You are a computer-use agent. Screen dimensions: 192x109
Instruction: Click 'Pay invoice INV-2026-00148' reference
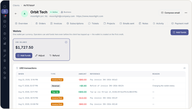pyautogui.click(x=104, y=104)
